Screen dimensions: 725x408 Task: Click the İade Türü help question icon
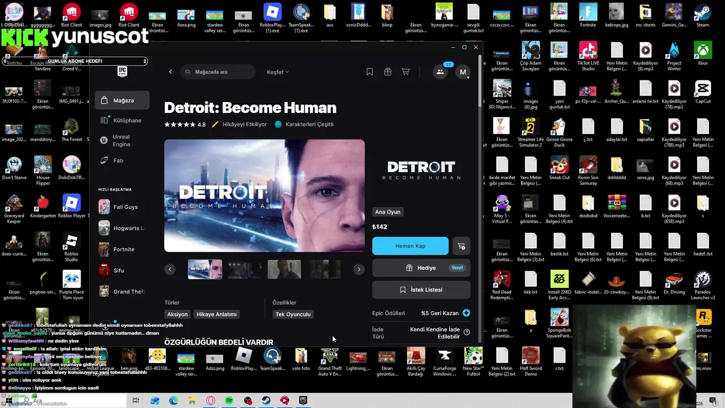point(467,332)
